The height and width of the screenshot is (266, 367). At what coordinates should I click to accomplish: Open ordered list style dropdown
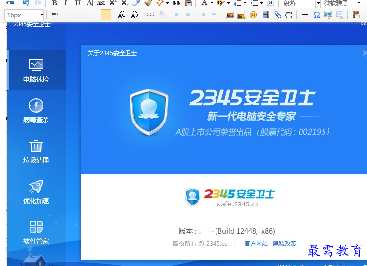tap(245, 3)
